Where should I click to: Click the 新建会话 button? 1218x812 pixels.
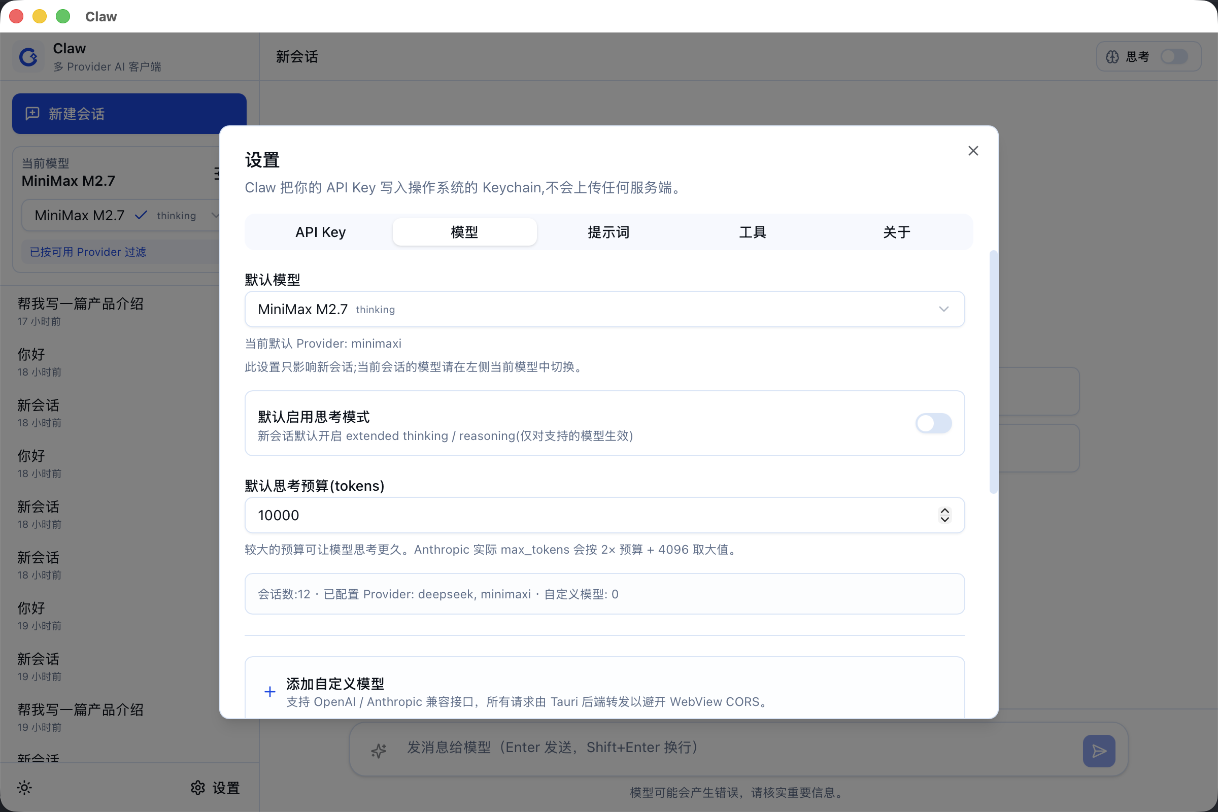pyautogui.click(x=129, y=113)
